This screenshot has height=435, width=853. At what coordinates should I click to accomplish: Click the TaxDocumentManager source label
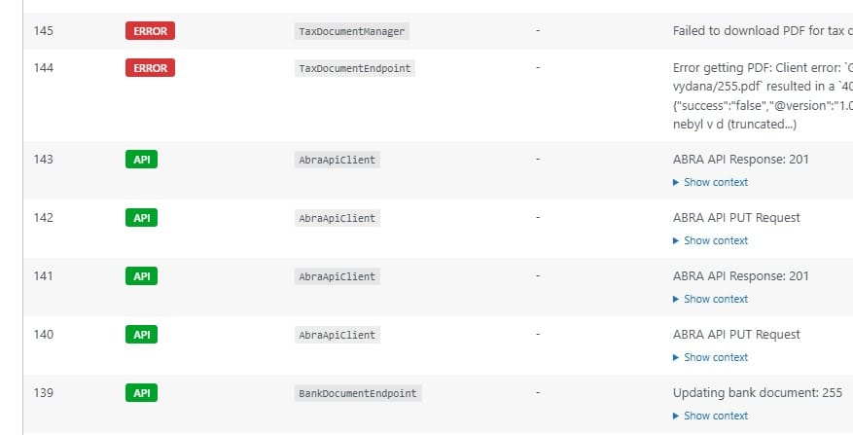[x=352, y=31]
